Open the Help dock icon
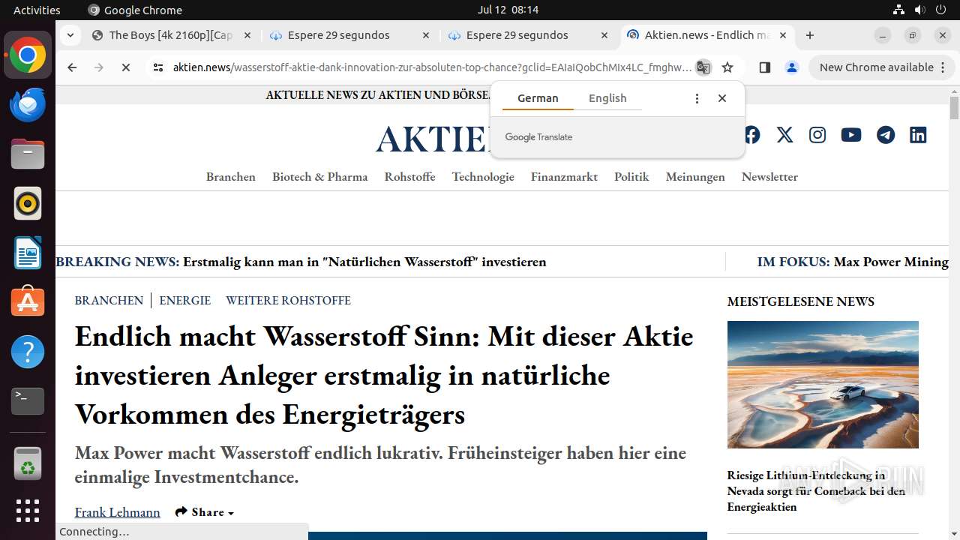 point(28,352)
